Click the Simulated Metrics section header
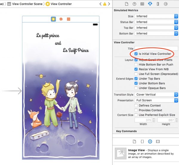179x165 pixels. [x=126, y=10]
